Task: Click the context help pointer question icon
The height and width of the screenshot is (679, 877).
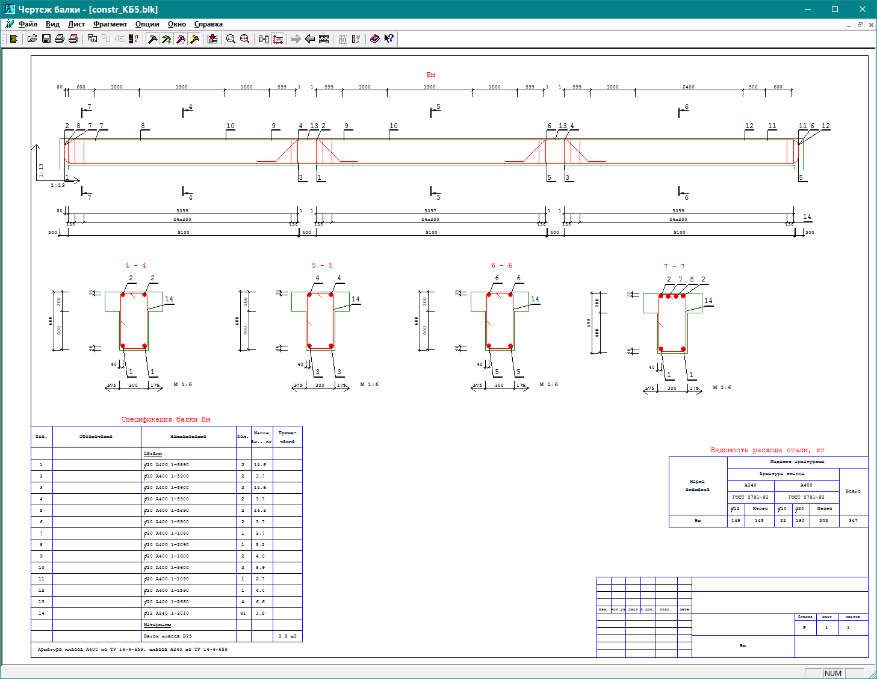Action: click(x=389, y=39)
